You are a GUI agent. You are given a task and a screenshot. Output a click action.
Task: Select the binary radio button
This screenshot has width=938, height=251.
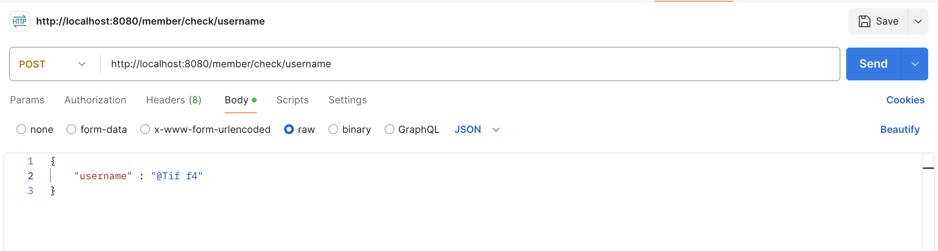tap(333, 130)
